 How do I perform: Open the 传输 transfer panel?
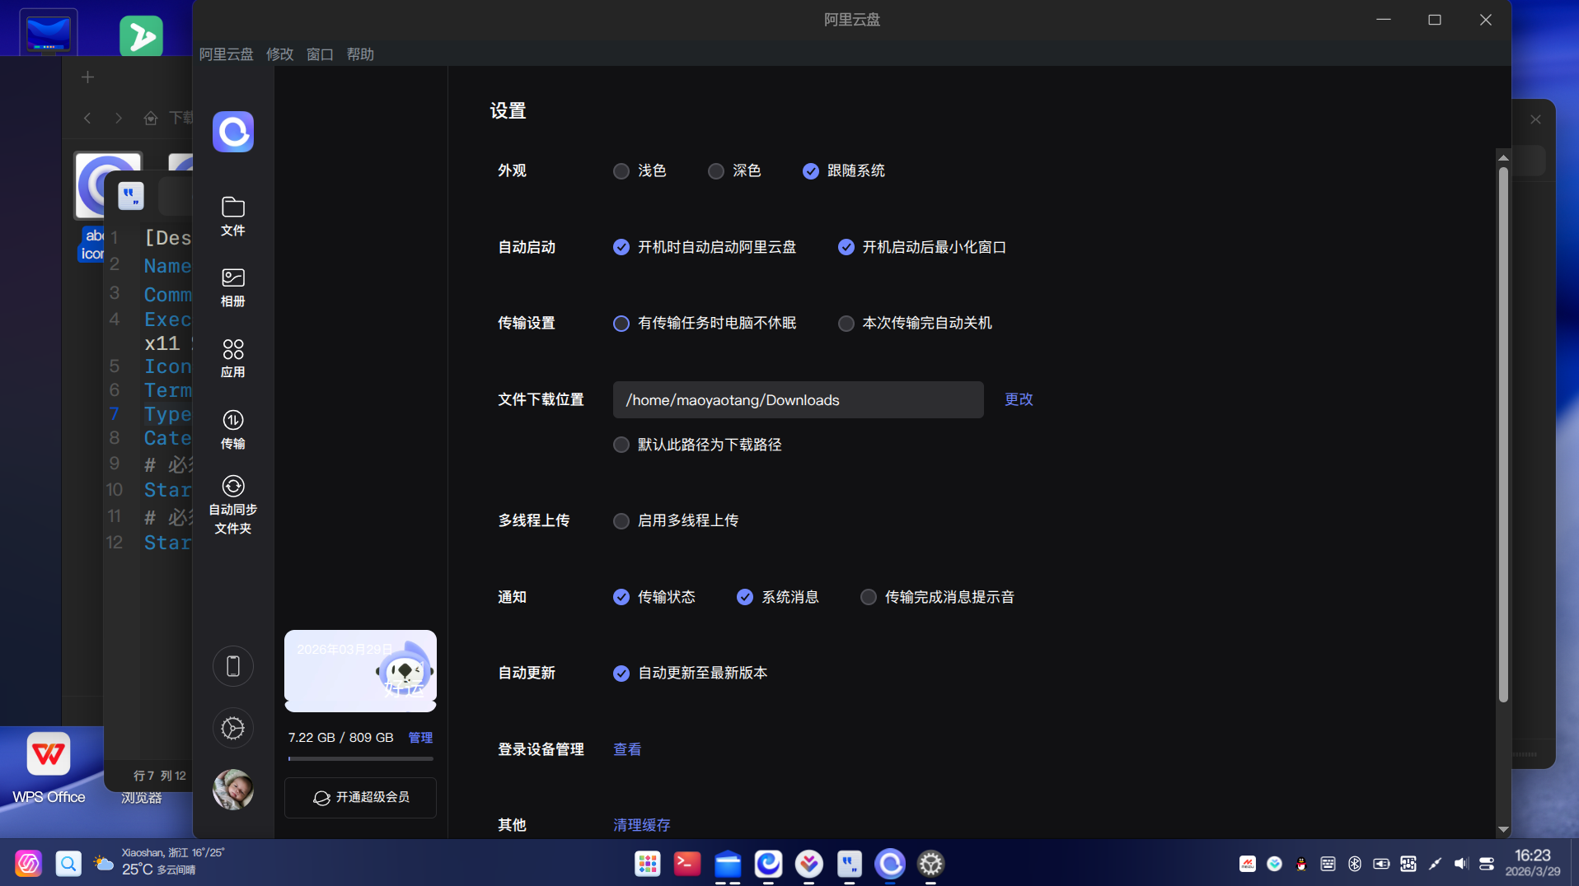(x=232, y=428)
